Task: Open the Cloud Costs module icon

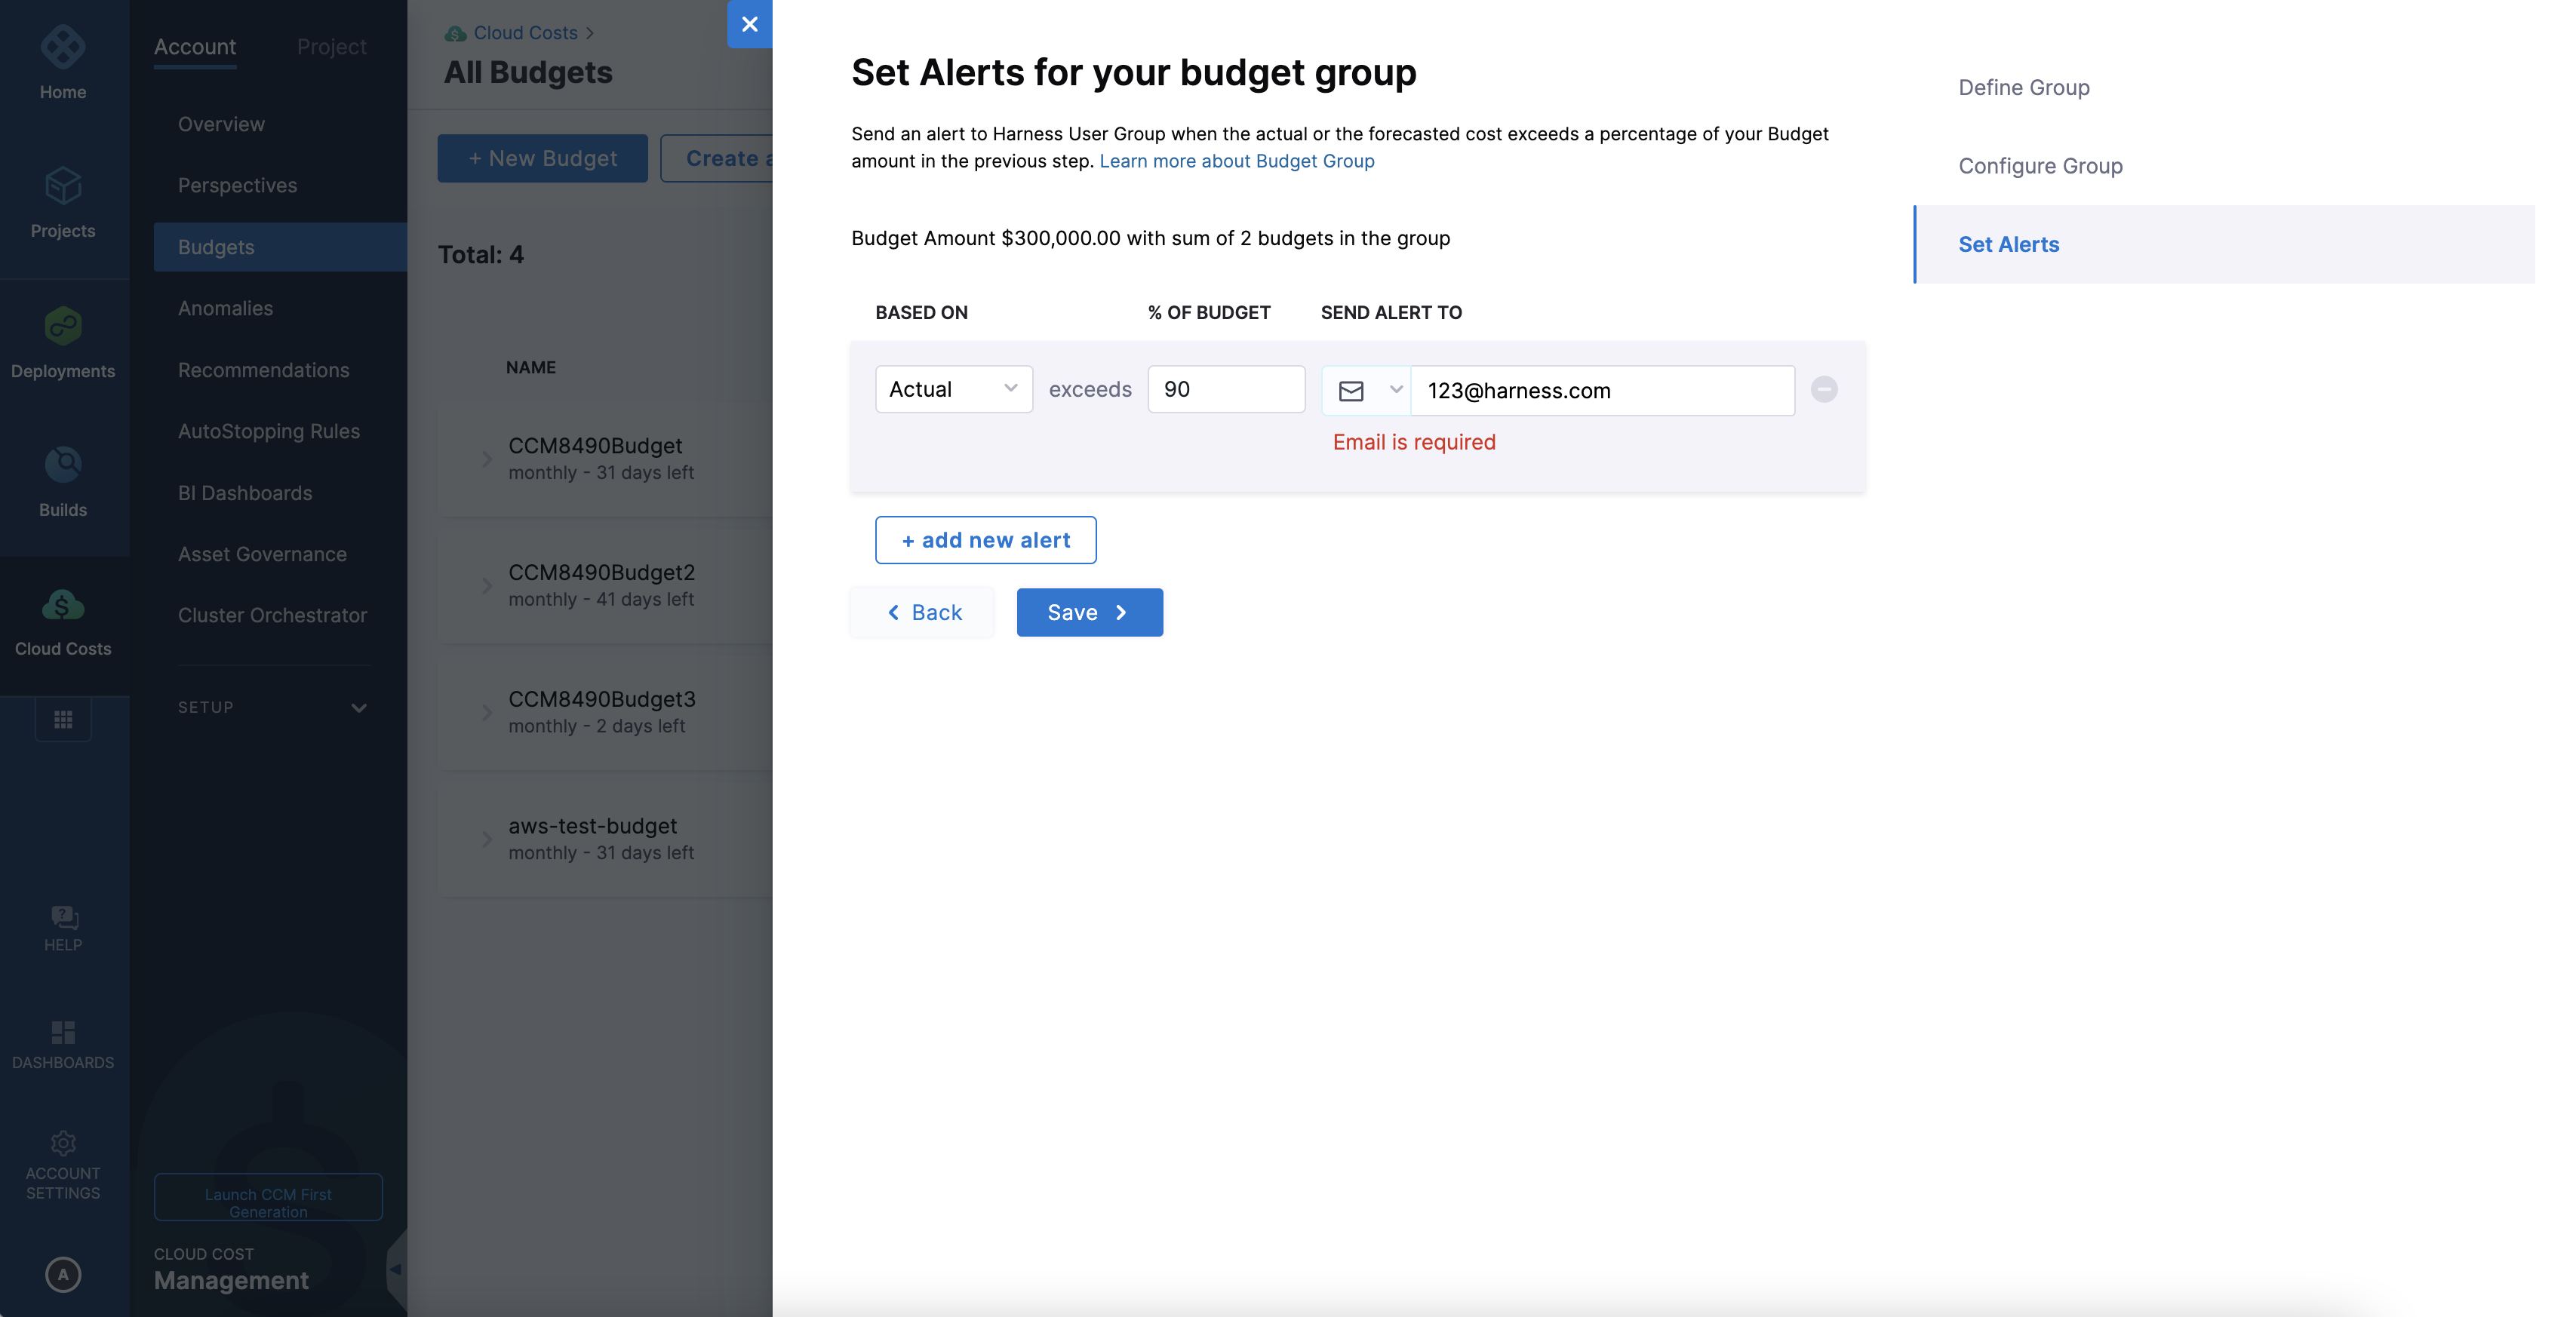Action: tap(63, 605)
